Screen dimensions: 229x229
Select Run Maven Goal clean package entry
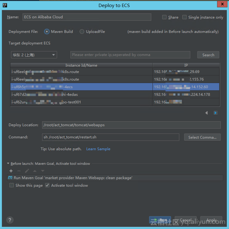(x=115, y=178)
